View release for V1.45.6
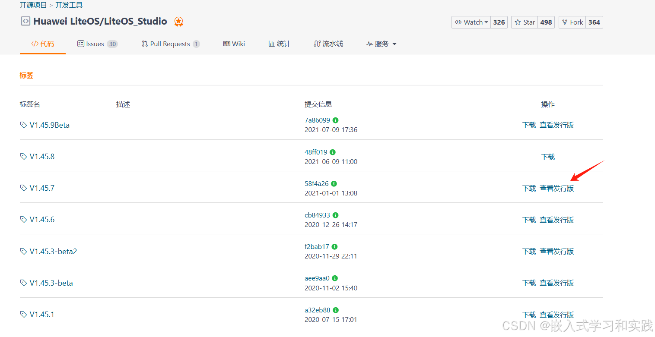The image size is (655, 337). click(557, 220)
